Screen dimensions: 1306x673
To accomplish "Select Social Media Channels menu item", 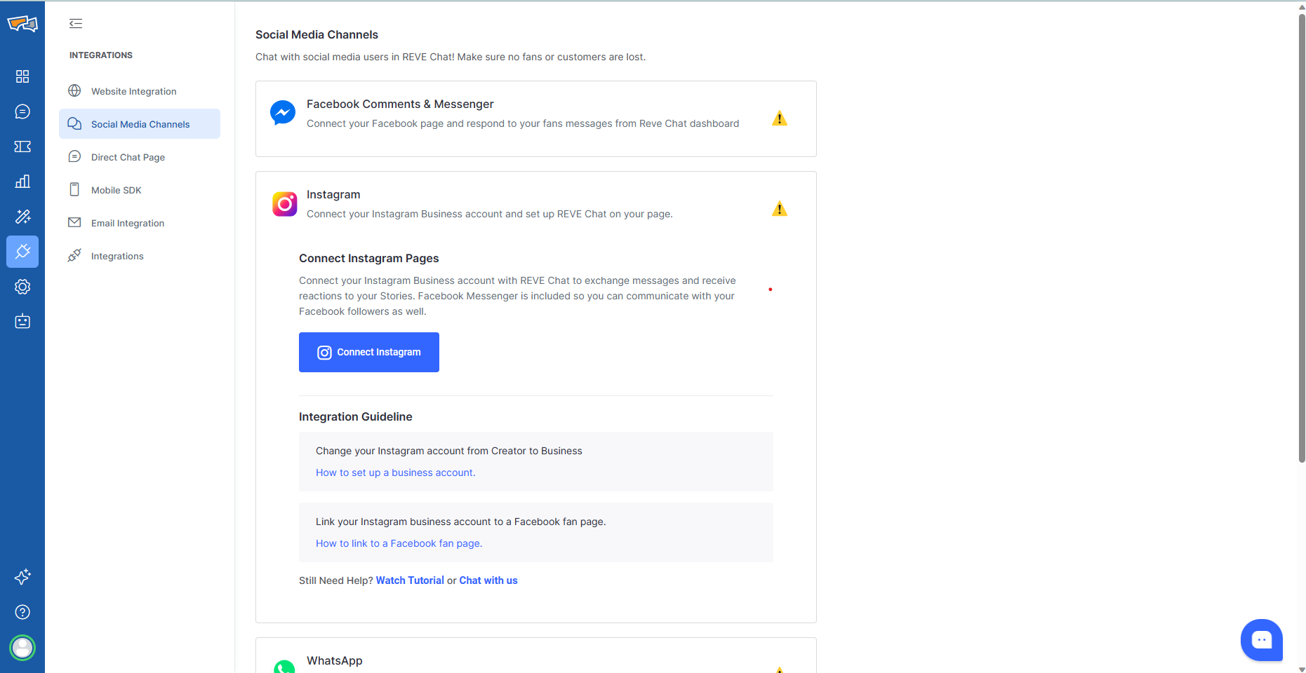I will pyautogui.click(x=140, y=124).
